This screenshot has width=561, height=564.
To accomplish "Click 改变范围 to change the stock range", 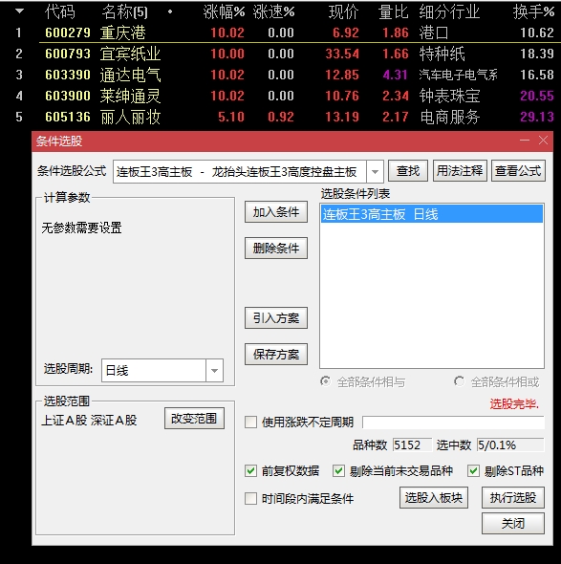I will coord(194,419).
